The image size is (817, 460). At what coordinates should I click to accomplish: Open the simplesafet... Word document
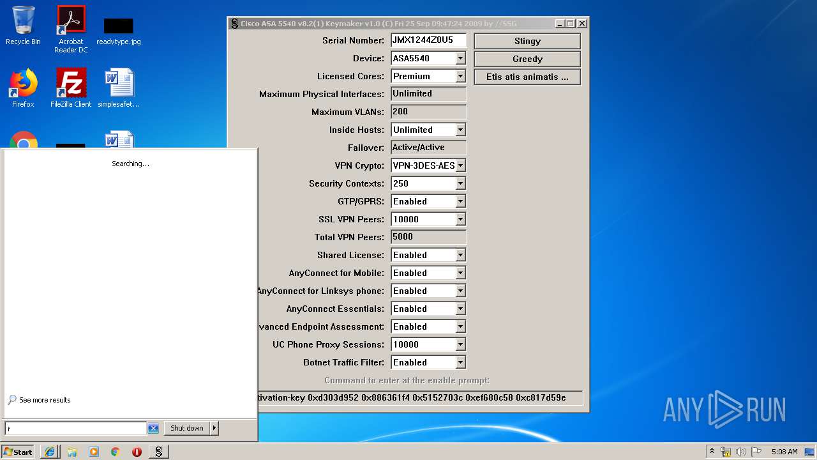point(119,88)
